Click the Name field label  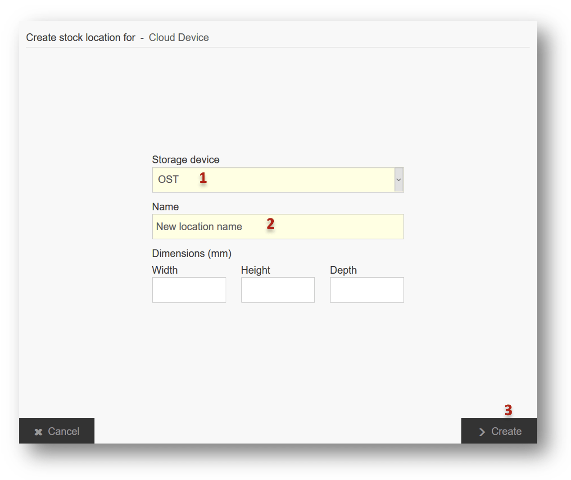click(165, 207)
